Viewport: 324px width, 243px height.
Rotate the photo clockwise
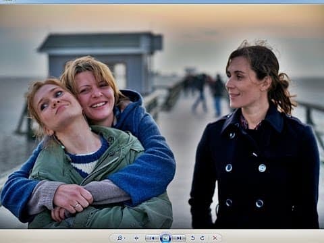point(202,238)
